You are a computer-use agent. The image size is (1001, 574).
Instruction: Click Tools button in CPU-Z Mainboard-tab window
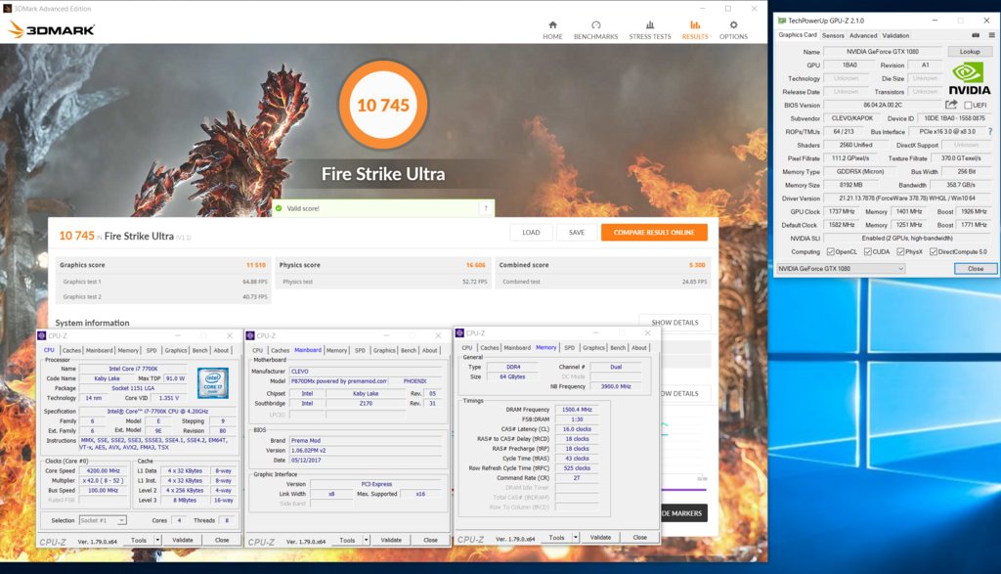347,540
